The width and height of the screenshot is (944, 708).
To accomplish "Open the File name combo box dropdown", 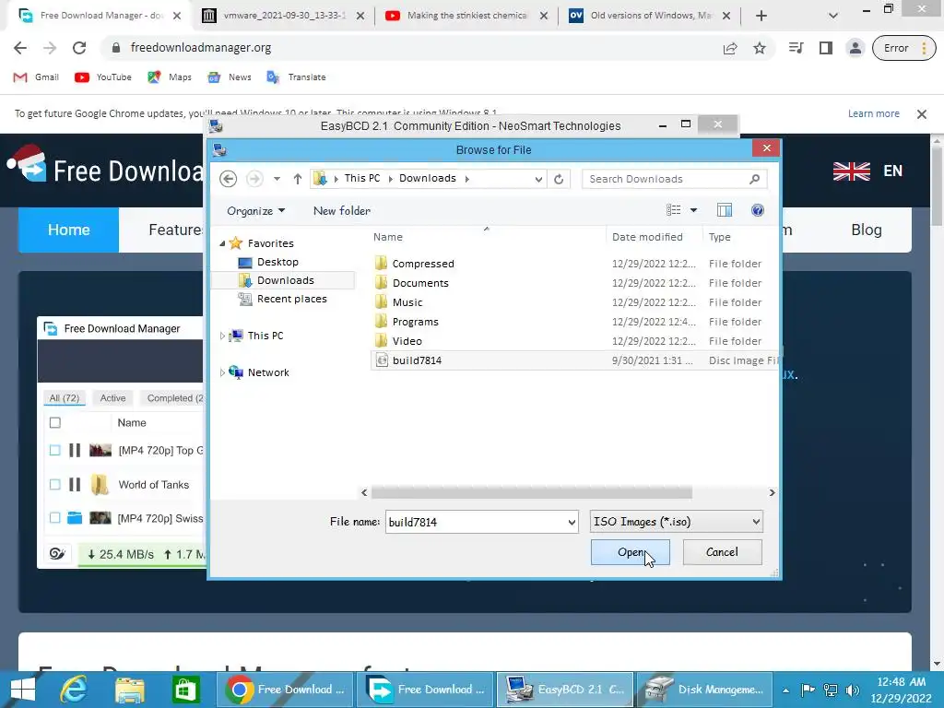I will coord(572,522).
